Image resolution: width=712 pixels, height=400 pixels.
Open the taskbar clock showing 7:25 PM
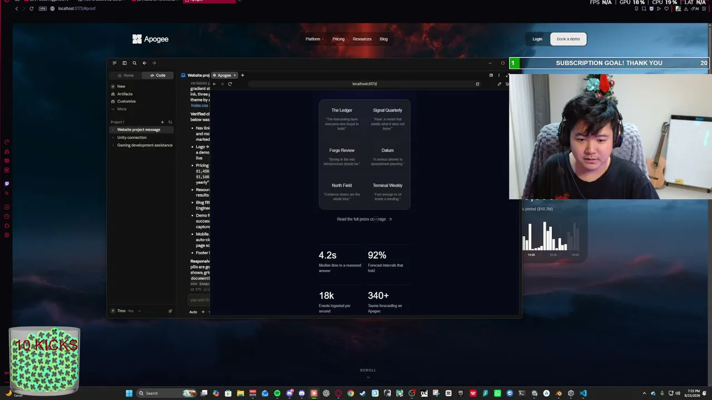[x=693, y=393]
